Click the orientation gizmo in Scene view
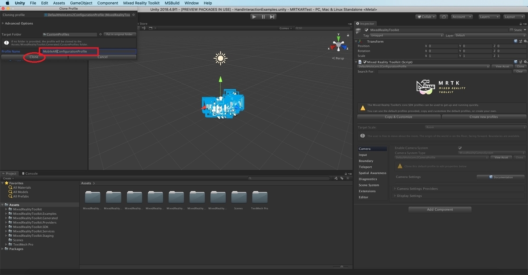 pyautogui.click(x=338, y=45)
